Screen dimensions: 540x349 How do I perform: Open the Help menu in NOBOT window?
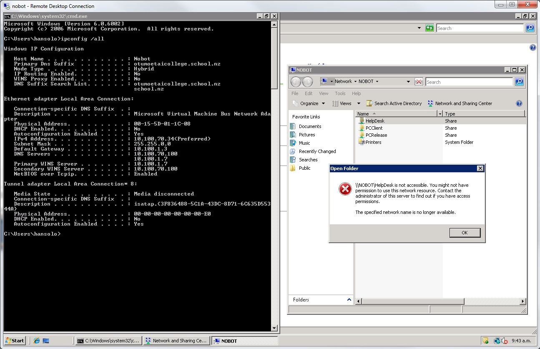pyautogui.click(x=356, y=93)
